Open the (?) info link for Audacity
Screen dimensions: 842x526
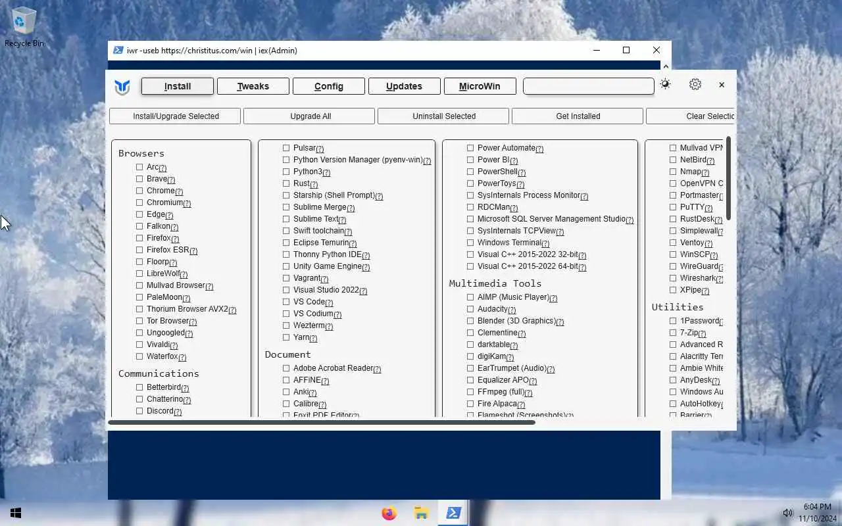pos(512,310)
